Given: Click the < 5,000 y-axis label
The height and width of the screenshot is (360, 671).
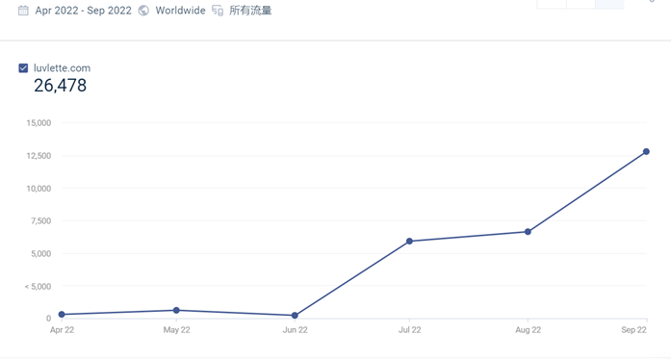Looking at the screenshot, I should pos(39,287).
